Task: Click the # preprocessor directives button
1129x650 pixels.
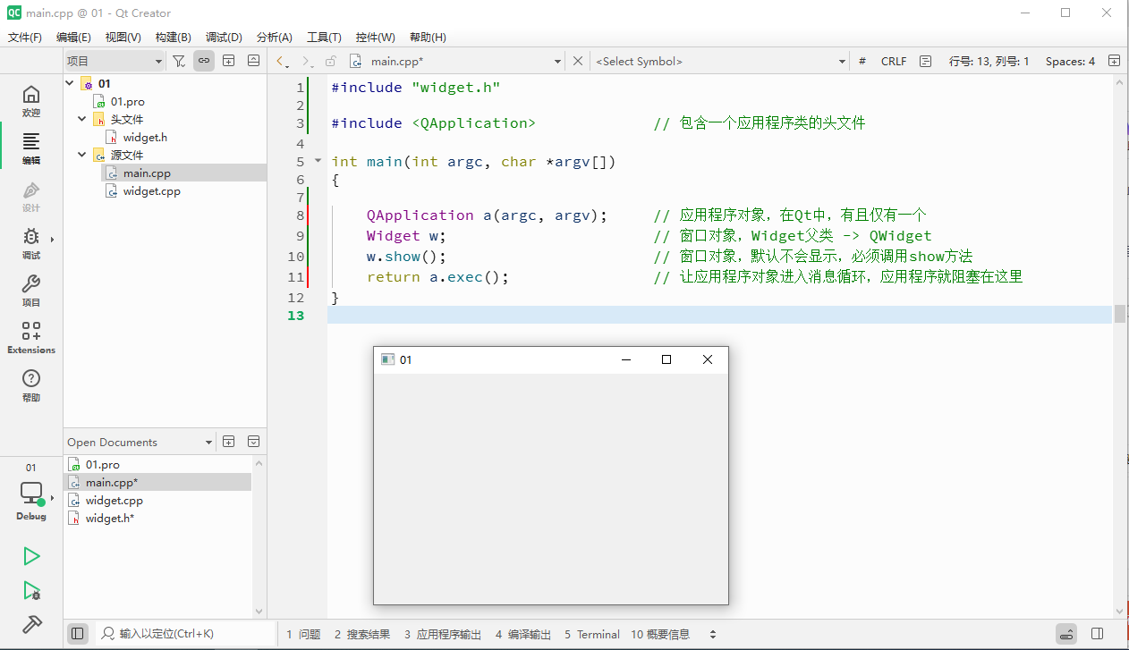Action: pyautogui.click(x=862, y=61)
